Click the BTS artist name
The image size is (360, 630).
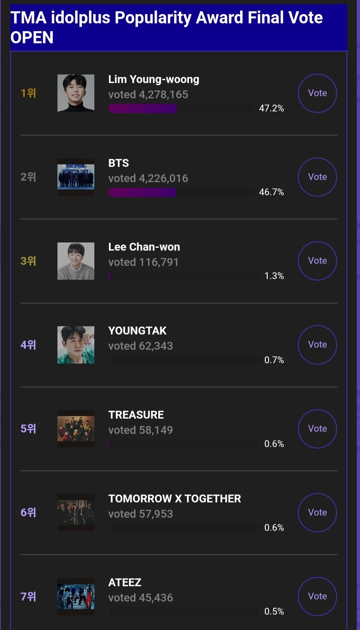[x=118, y=163]
